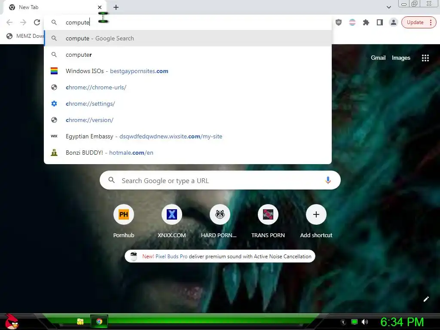Choose the chrome://chrome-urls/ suggestion
Viewport: 440px width, 330px height.
pos(188,87)
